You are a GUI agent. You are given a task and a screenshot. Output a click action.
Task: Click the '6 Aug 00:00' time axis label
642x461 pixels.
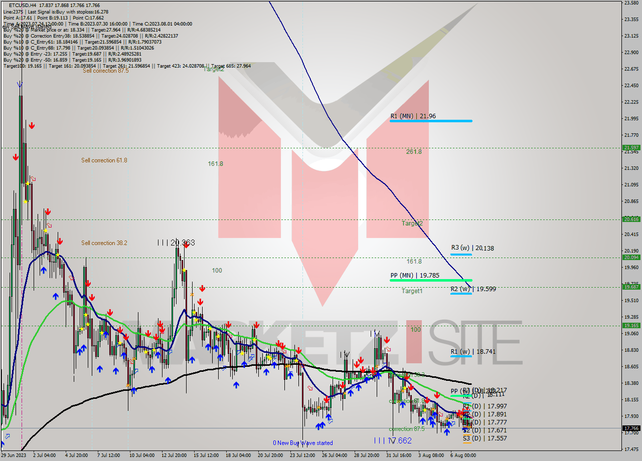(x=463, y=455)
